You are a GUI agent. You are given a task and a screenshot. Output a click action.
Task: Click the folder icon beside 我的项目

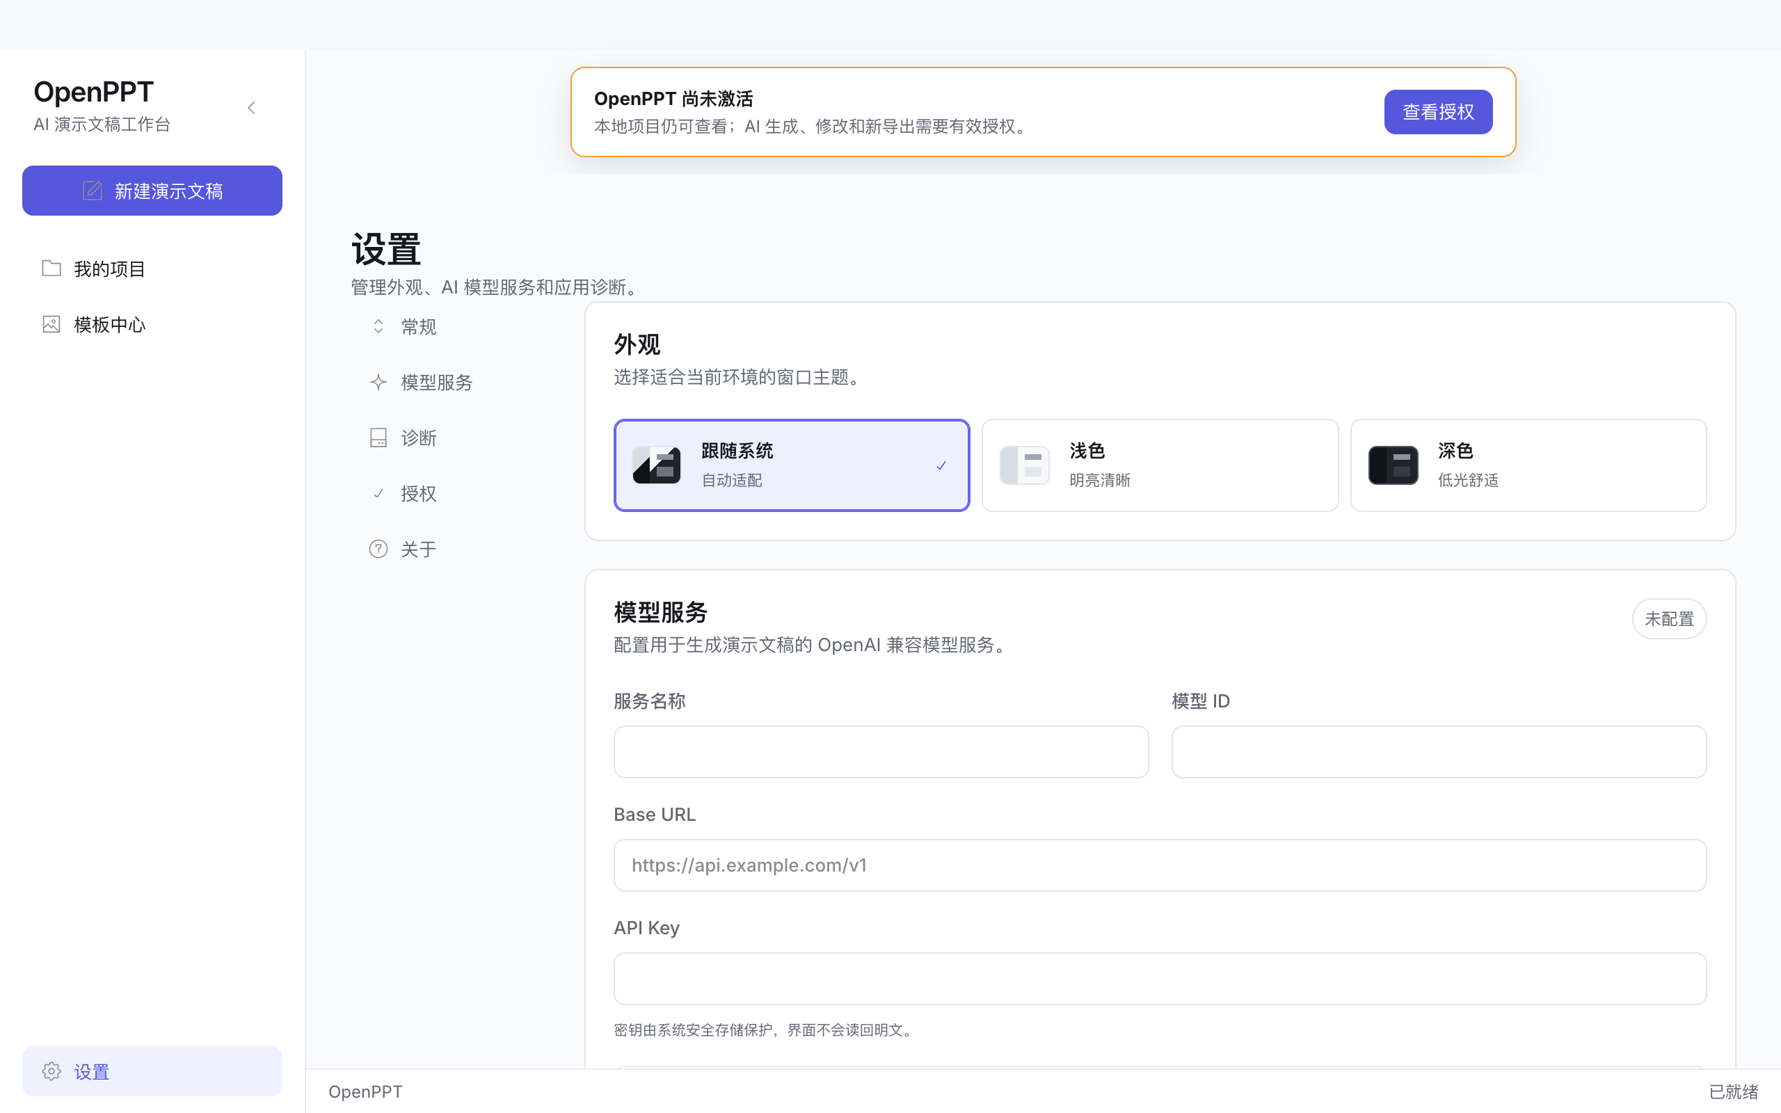[51, 268]
